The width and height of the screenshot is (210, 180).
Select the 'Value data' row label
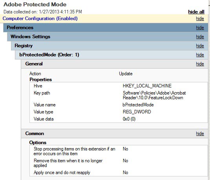44,119
